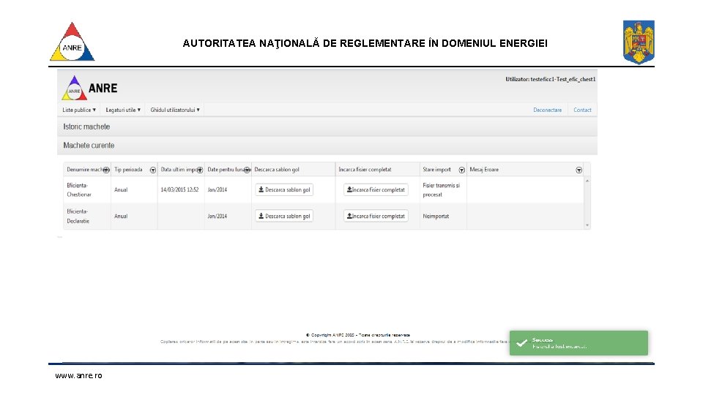The image size is (703, 395).
Task: Open filter for Date pentru luna column
Action: pos(247,170)
